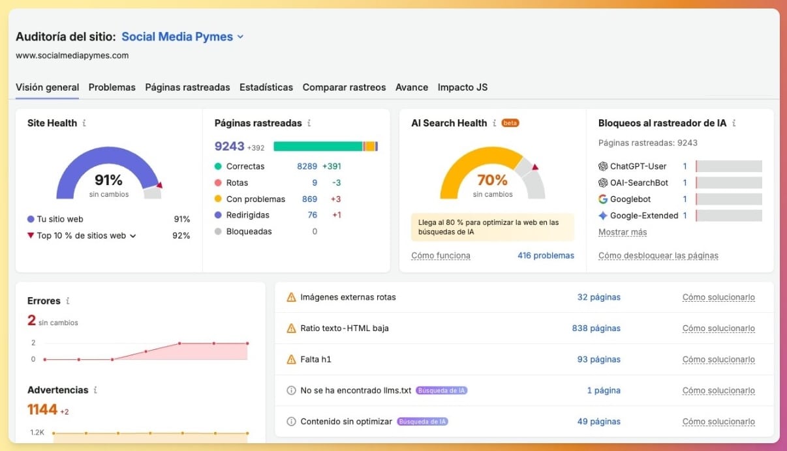Click the OAI-SearchBot blocked bar
This screenshot has width=787, height=451.
[x=729, y=183]
